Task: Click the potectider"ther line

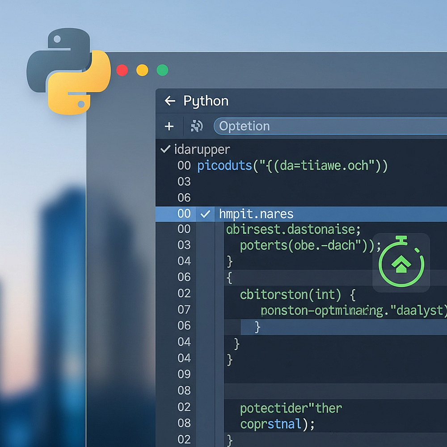Action: [x=291, y=409]
